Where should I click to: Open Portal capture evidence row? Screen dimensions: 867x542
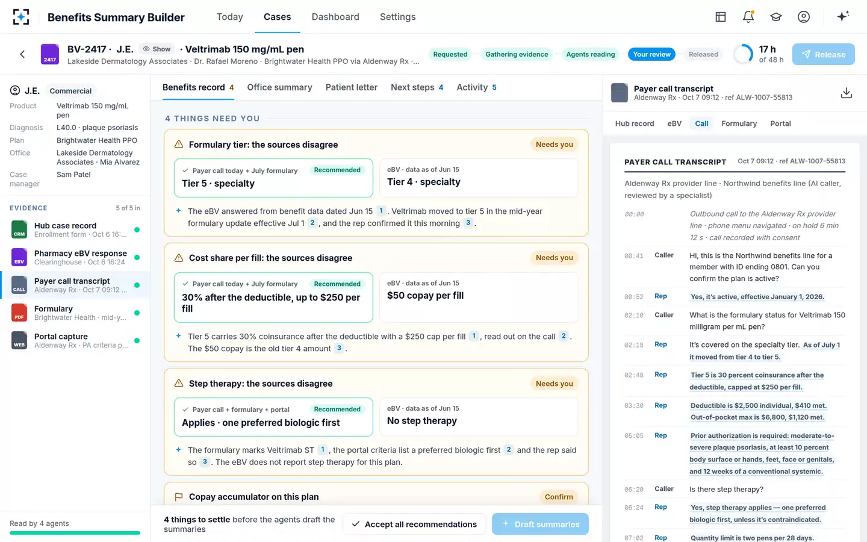(x=75, y=340)
